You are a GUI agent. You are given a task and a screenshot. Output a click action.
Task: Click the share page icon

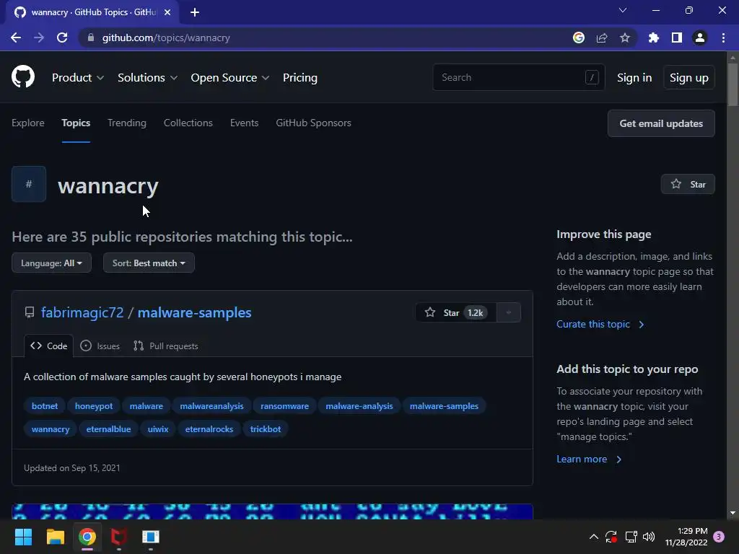(602, 38)
